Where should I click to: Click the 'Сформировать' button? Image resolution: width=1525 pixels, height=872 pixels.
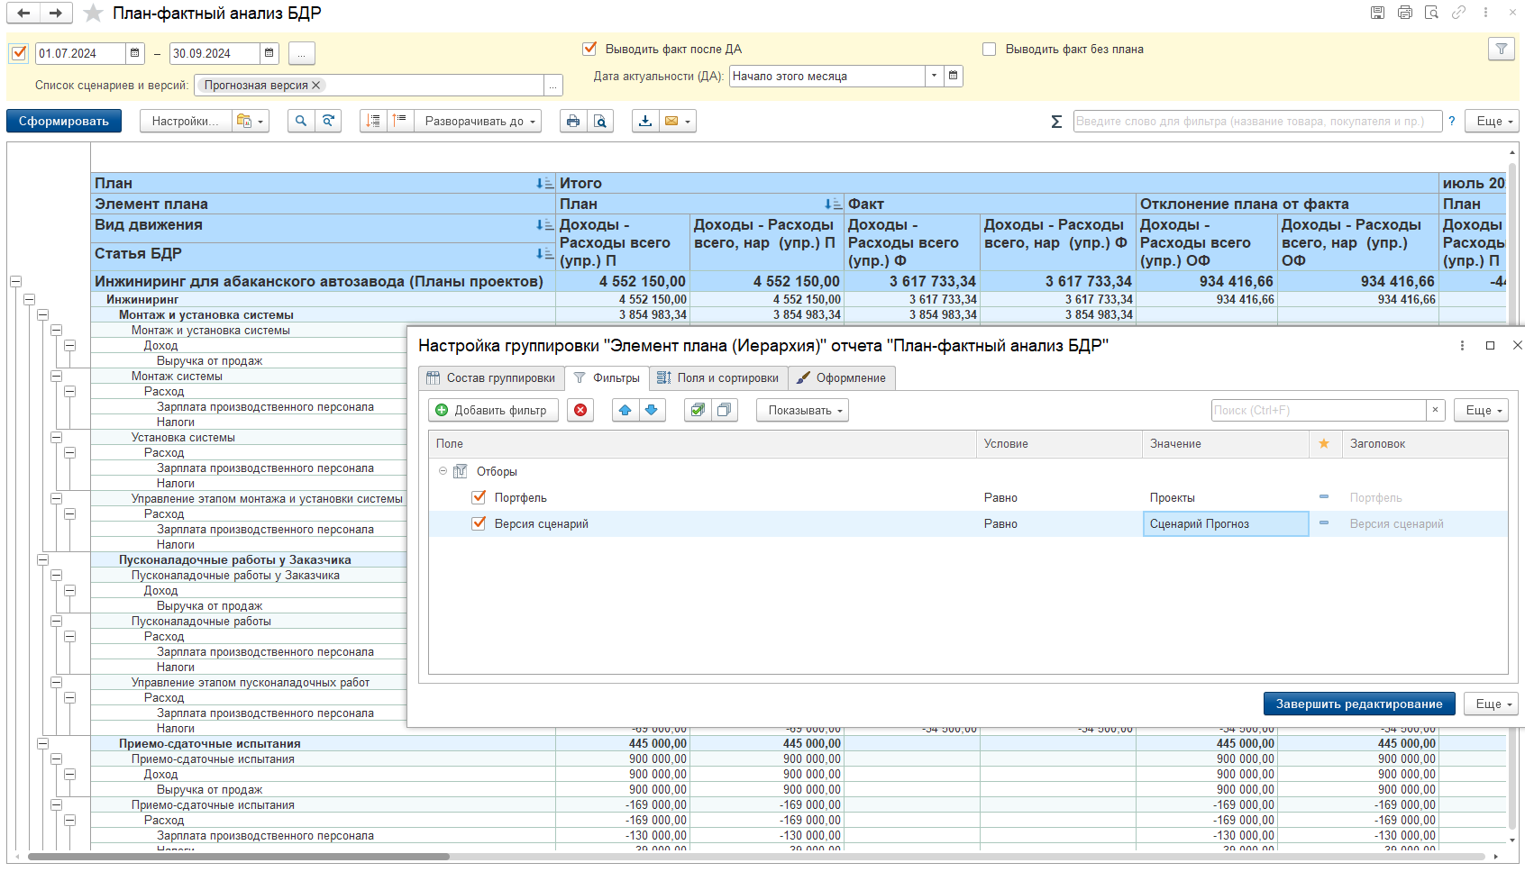64,122
